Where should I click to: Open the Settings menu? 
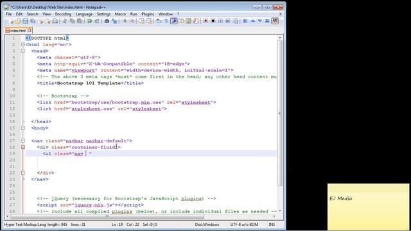[103, 14]
